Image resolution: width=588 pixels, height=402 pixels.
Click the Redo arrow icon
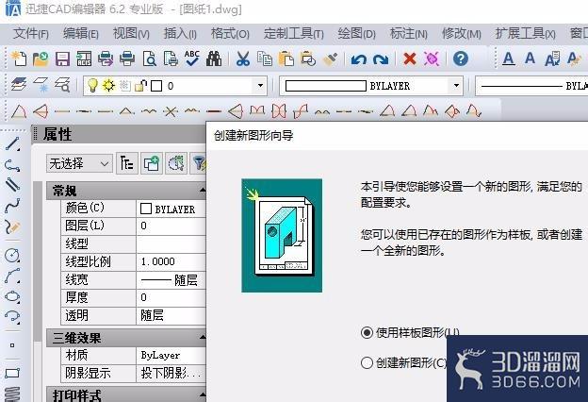[x=381, y=59]
